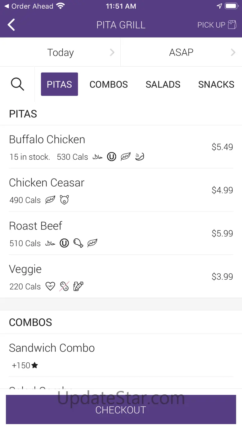This screenshot has height=430, width=242.
Task: Open the Sandwich Combo item
Action: point(52,348)
